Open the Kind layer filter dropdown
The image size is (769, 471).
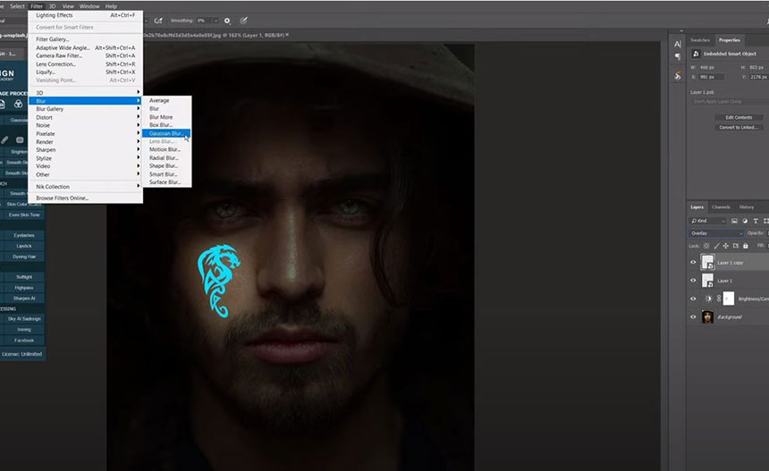711,220
